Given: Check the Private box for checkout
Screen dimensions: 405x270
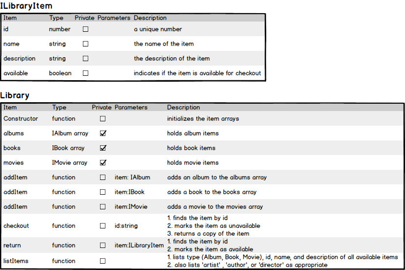Looking at the screenshot, I should pos(103,225).
